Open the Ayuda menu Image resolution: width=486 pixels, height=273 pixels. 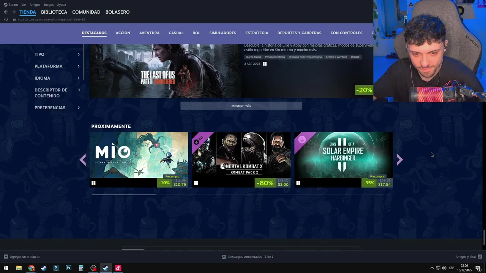click(x=62, y=5)
